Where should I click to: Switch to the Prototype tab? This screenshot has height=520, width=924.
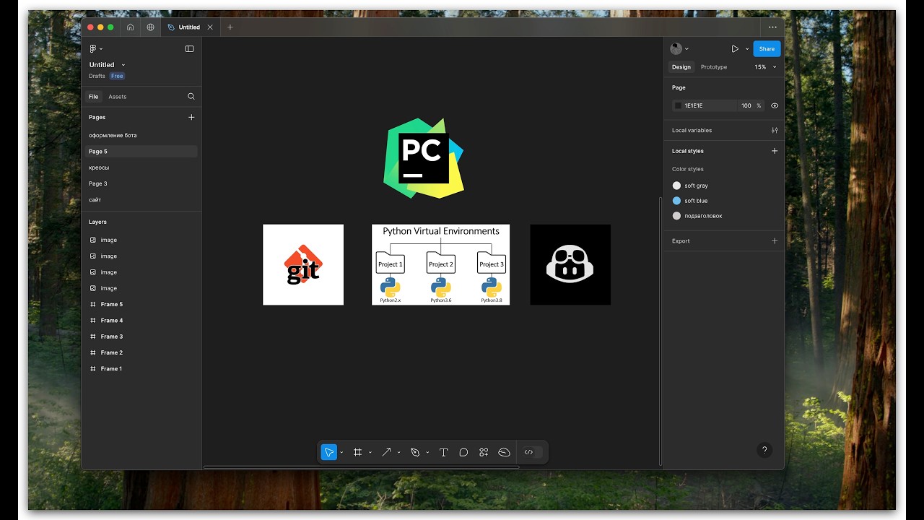pyautogui.click(x=714, y=66)
